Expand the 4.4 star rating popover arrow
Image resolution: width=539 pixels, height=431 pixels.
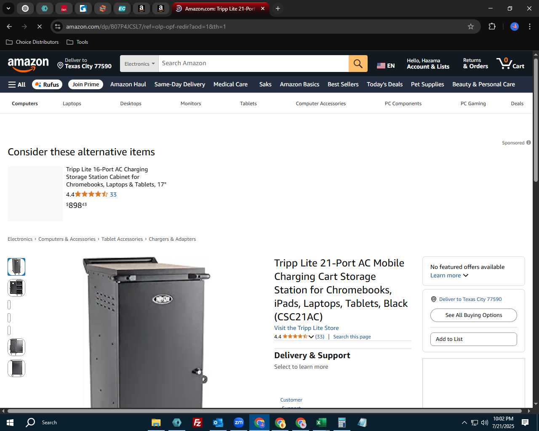[x=311, y=337]
